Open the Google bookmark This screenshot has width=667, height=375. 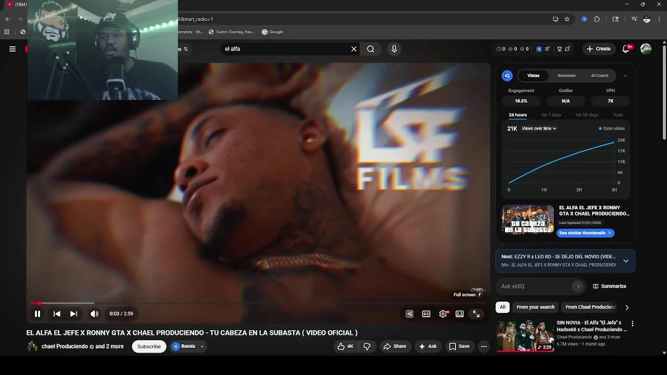coord(273,32)
